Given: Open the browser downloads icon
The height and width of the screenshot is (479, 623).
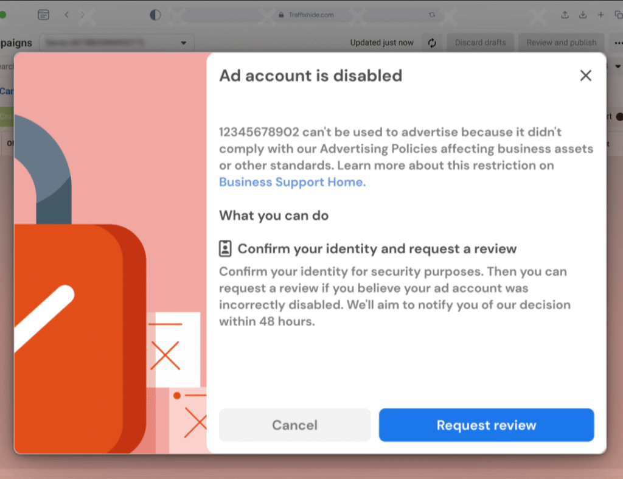Looking at the screenshot, I should tap(582, 15).
